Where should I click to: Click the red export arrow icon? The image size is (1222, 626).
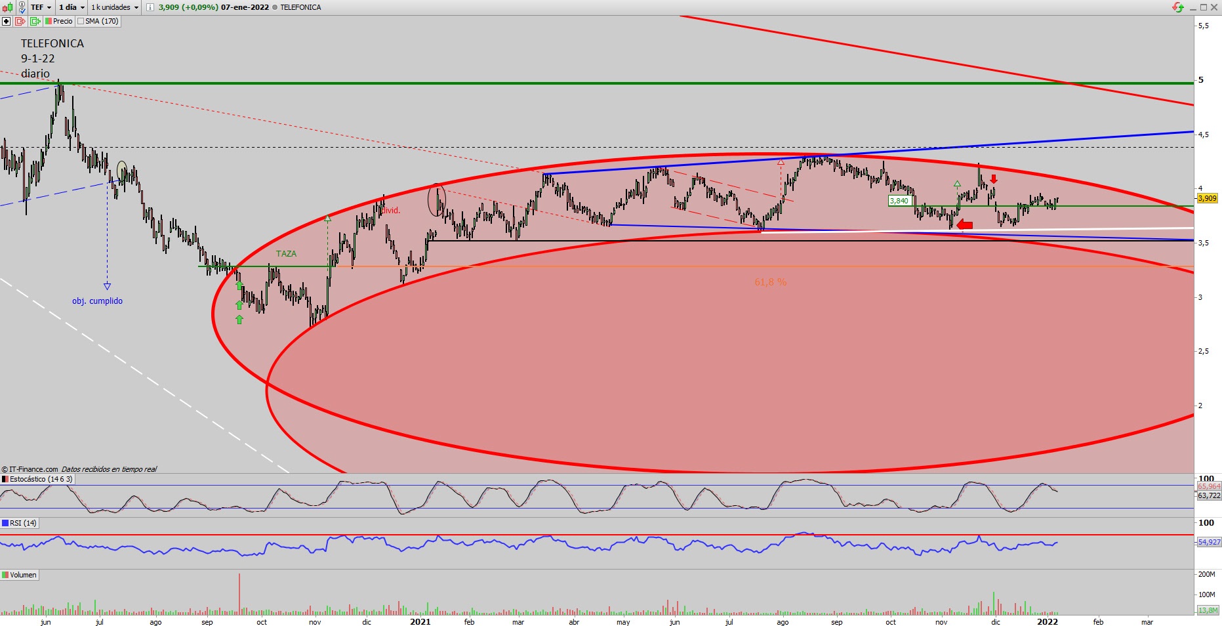20,21
